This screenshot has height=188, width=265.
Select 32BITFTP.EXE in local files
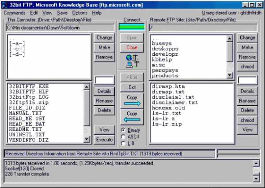point(29,86)
